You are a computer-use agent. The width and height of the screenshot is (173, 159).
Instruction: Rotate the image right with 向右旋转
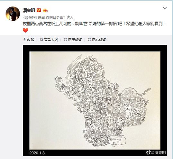pyautogui.click(x=97, y=40)
